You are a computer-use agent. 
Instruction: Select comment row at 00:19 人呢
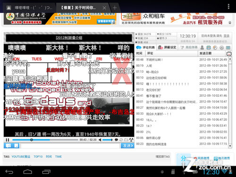pyautogui.click(x=182, y=66)
